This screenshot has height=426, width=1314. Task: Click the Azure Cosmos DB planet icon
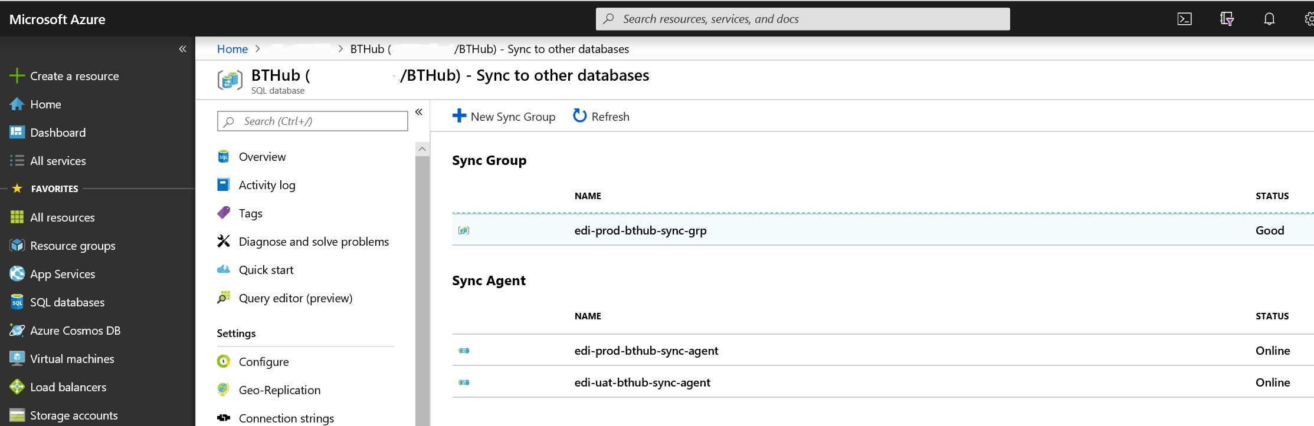pyautogui.click(x=17, y=331)
